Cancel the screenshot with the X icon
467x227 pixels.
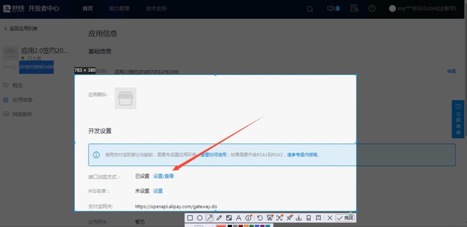pos(330,218)
